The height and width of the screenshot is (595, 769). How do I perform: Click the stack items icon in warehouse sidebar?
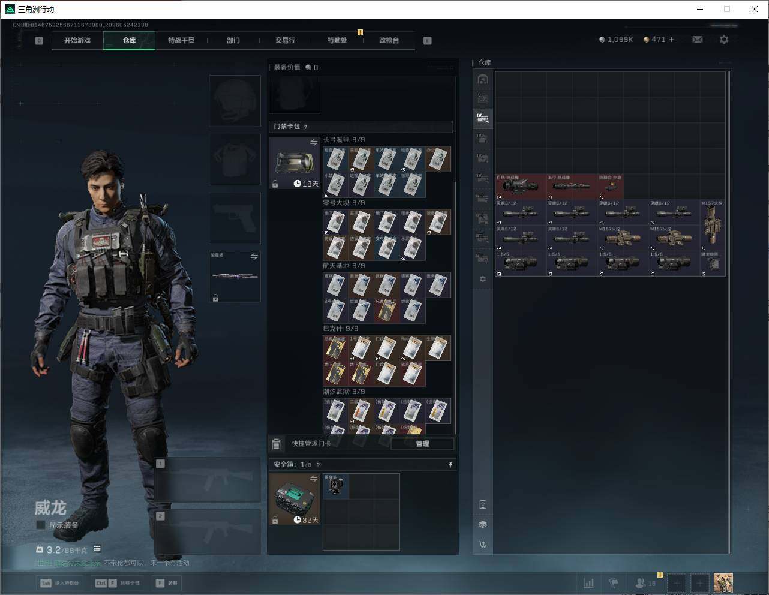pyautogui.click(x=483, y=524)
